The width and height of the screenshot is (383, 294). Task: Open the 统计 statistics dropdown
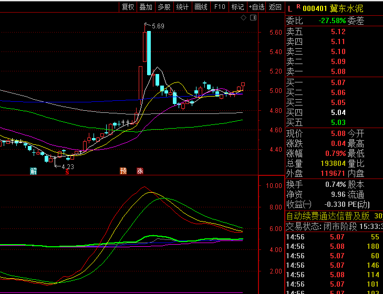pos(182,7)
